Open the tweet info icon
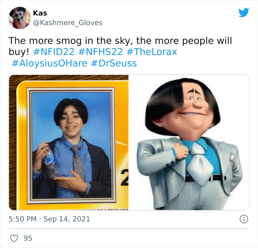The width and height of the screenshot is (258, 248). (244, 219)
